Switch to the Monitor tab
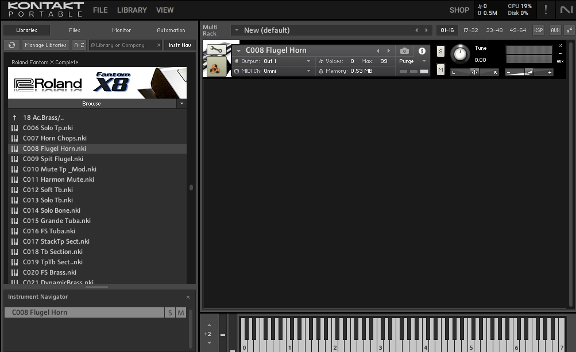 coord(122,30)
